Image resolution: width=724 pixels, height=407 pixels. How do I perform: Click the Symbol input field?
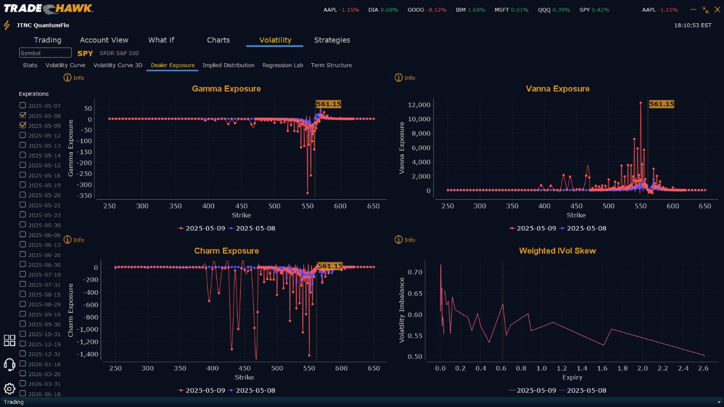[x=46, y=53]
